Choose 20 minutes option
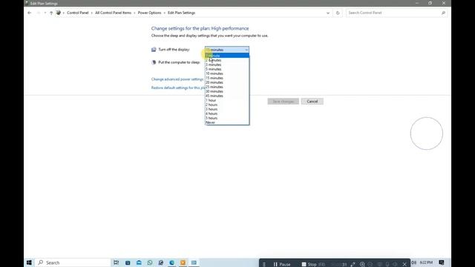 coord(227,82)
